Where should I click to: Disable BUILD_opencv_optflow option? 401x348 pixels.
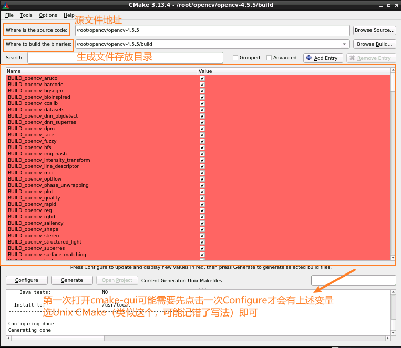pos(202,179)
